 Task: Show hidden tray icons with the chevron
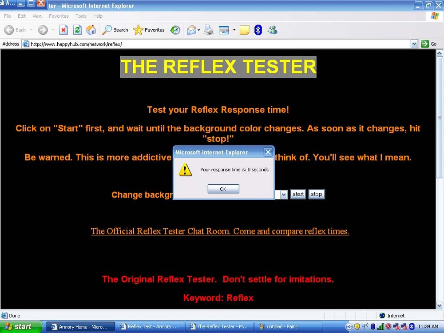pos(349,327)
